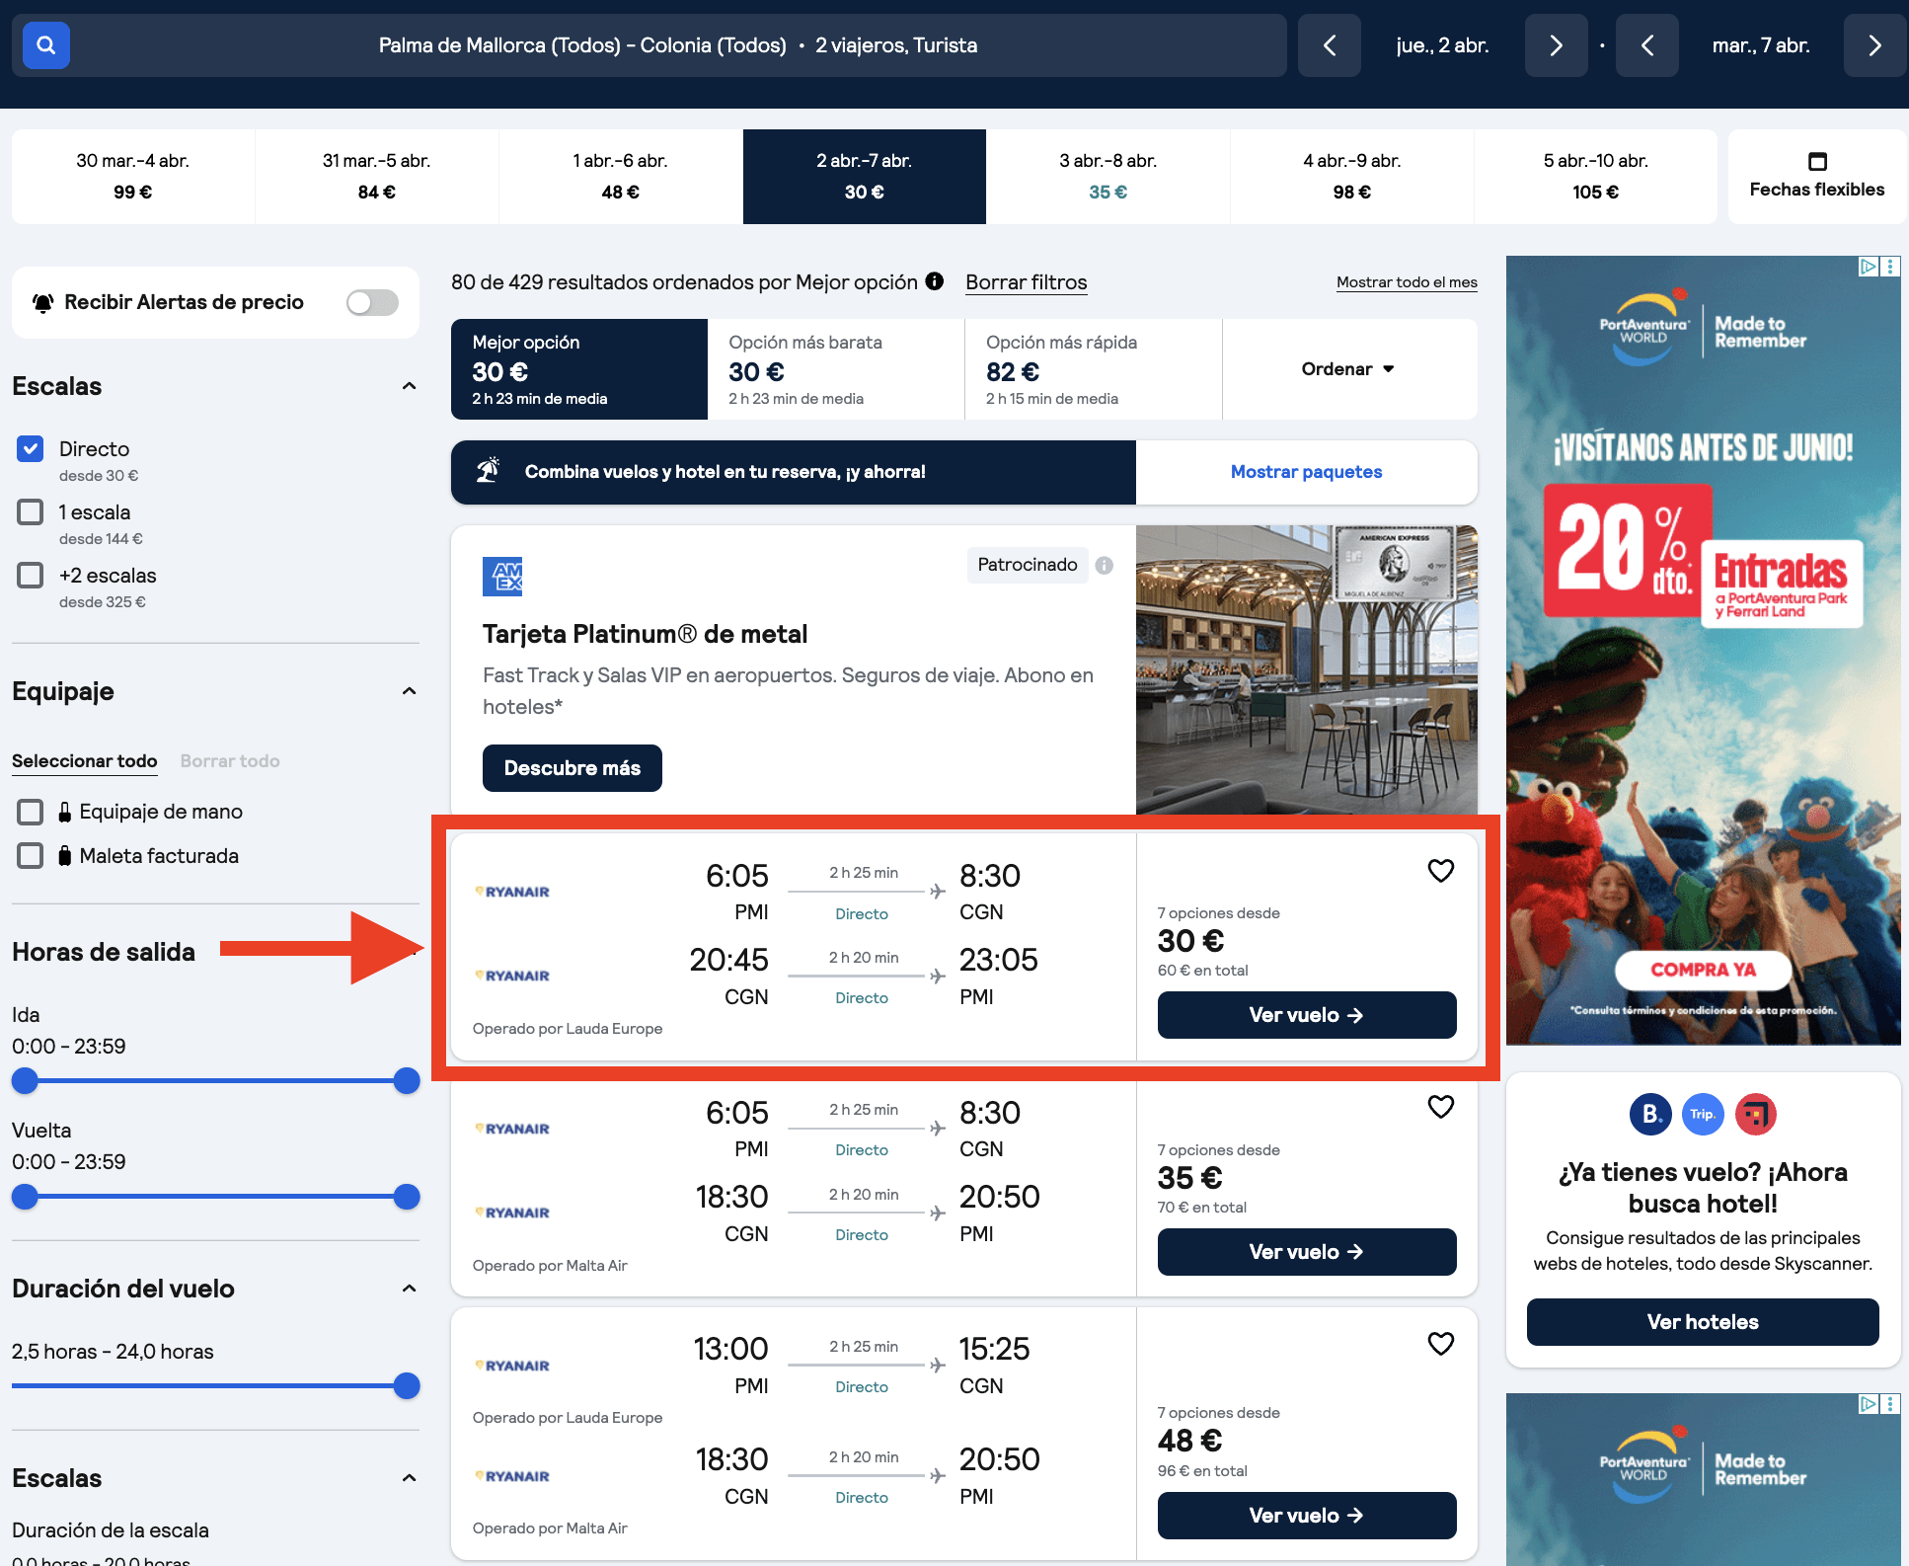1909x1566 pixels.
Task: Check Equipaje de mano checkbox
Action: coord(31,812)
